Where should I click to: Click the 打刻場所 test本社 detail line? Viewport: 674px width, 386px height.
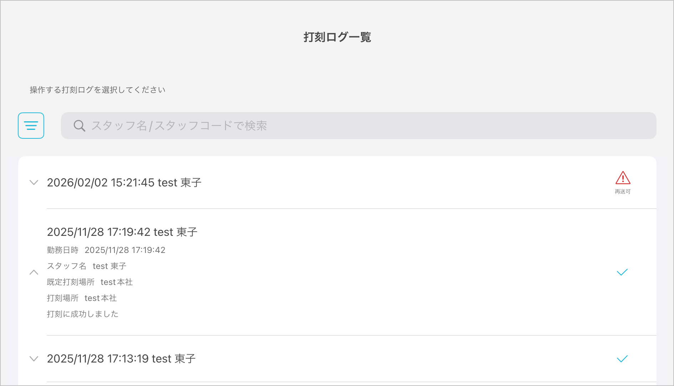[x=82, y=298]
